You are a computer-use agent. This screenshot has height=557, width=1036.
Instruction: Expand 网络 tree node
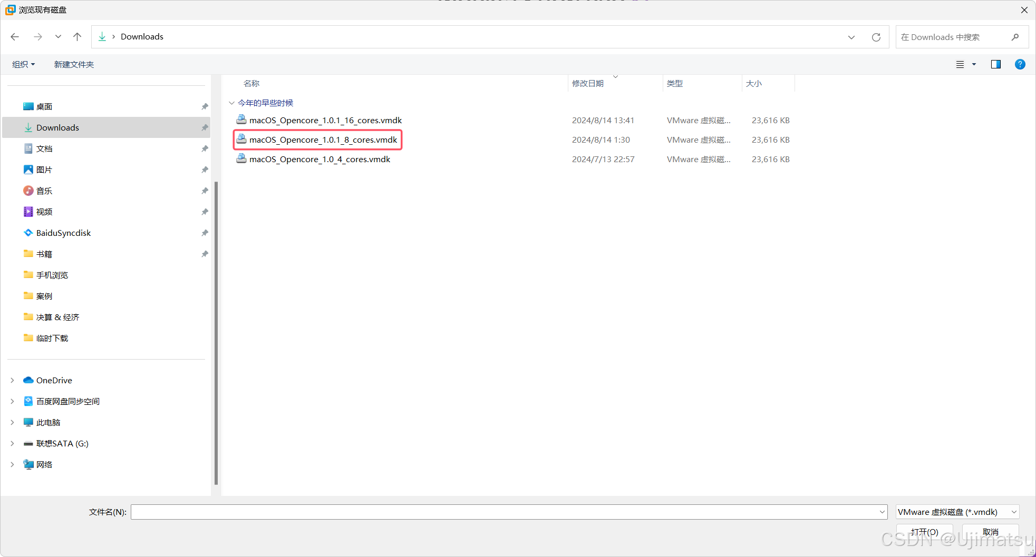[x=12, y=464]
